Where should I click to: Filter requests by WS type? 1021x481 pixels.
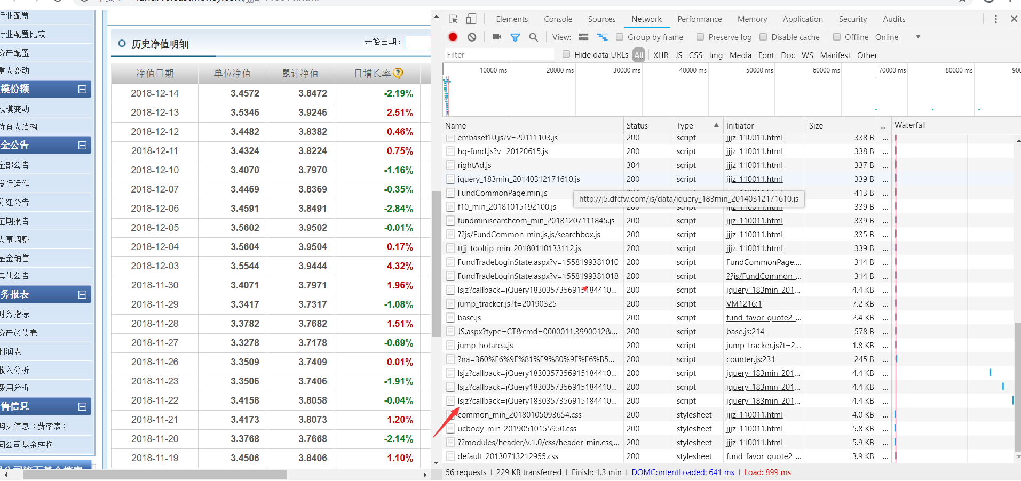(808, 55)
